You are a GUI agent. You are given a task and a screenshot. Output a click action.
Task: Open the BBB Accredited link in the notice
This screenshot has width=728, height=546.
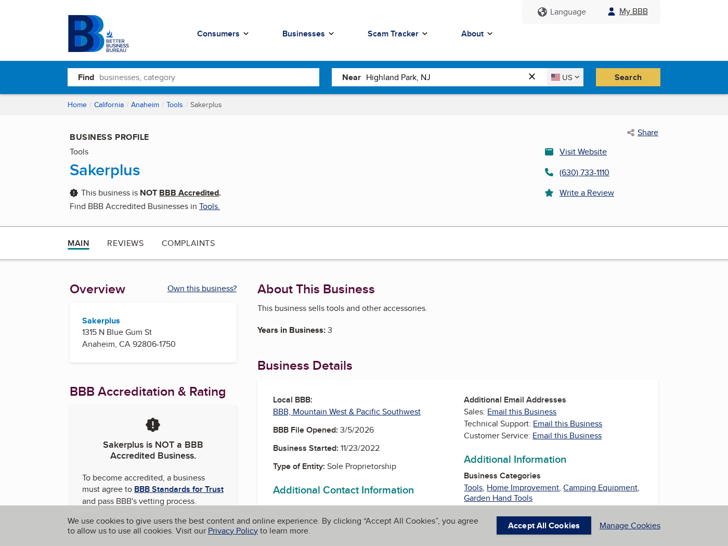coord(189,193)
